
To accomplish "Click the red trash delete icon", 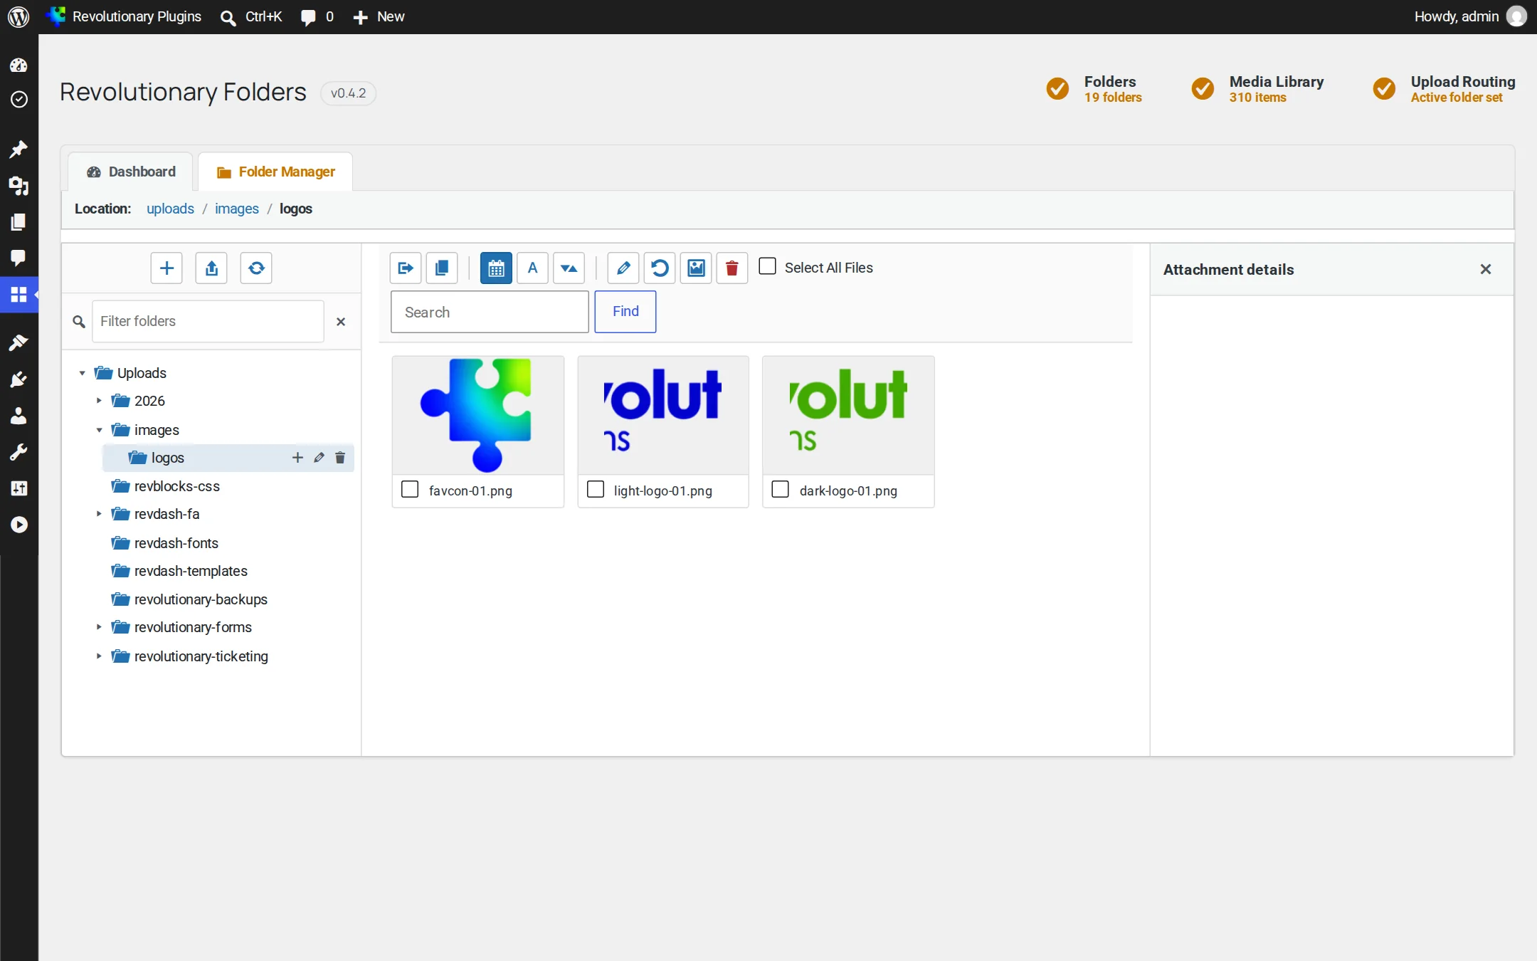I will coord(732,268).
